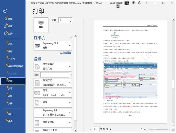Click the printer device icon in dropdown
The width and height of the screenshot is (176, 133).
pos(37,46)
